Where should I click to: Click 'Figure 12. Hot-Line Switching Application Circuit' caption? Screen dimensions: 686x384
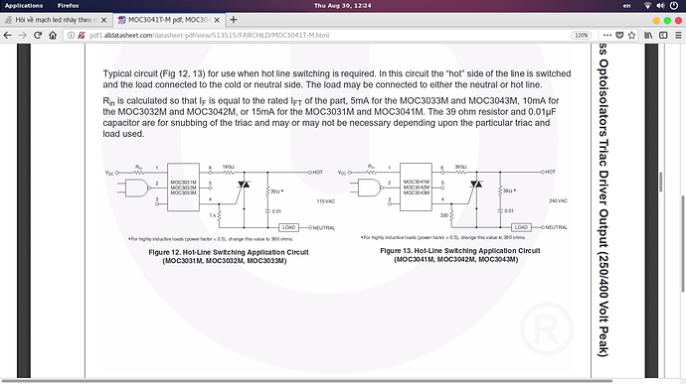click(x=229, y=252)
